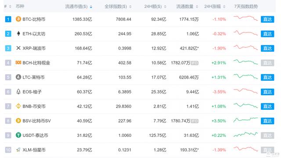Click the BSV coin icon
This screenshot has height=158, width=281.
pos(18,121)
